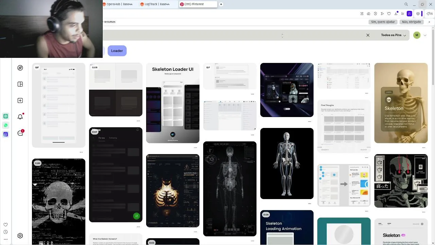Image resolution: width=435 pixels, height=245 pixels.
Task: Open the Skeleton Loading Animation pin
Action: click(287, 227)
